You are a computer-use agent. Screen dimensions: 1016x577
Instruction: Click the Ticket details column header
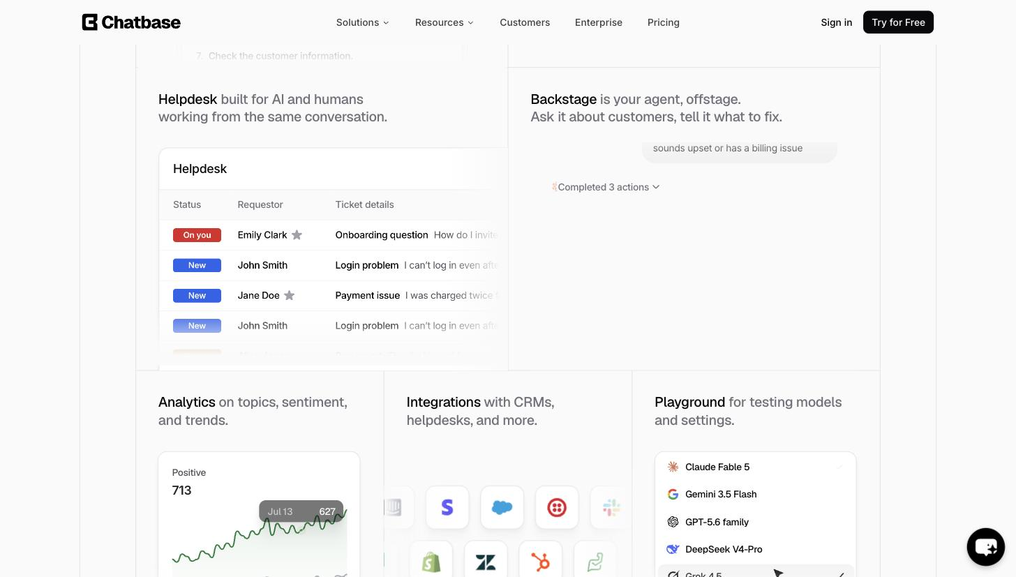364,204
